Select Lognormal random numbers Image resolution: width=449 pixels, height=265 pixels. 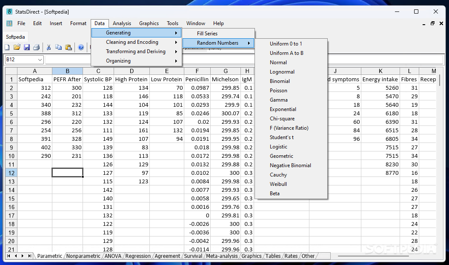pyautogui.click(x=291, y=72)
